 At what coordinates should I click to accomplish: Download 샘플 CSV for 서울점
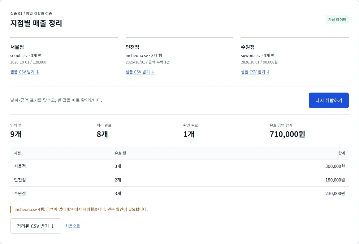click(25, 72)
